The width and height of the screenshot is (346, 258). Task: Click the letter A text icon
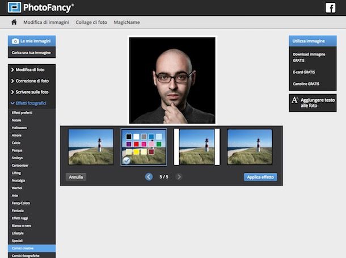tap(295, 100)
